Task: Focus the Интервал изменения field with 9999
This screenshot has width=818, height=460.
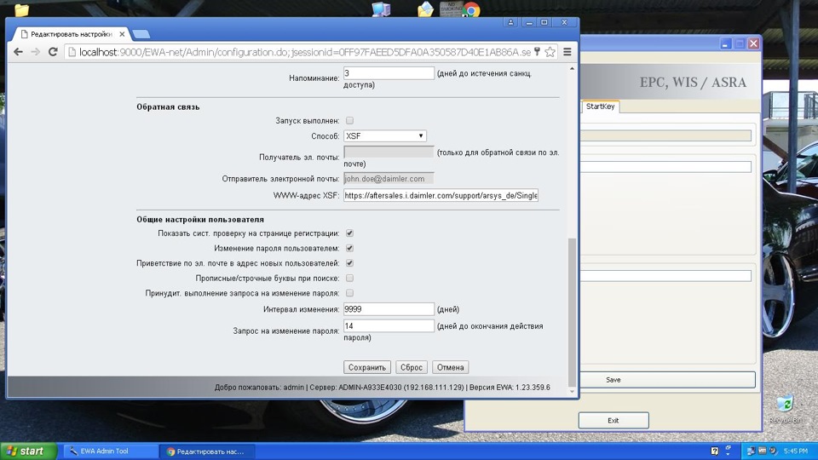Action: pyautogui.click(x=389, y=309)
